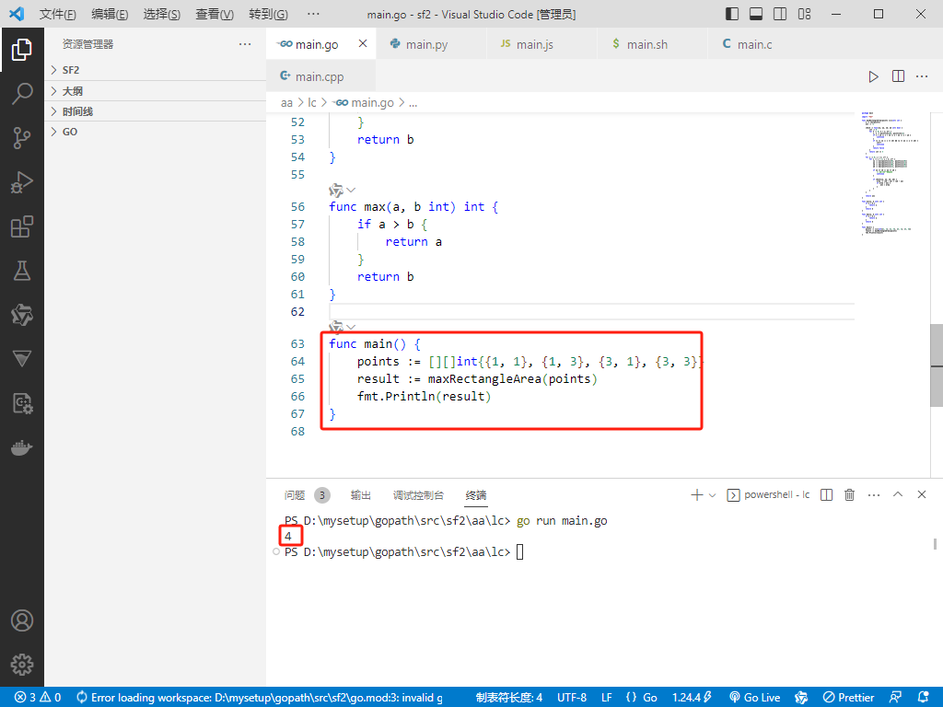Viewport: 943px width, 707px height.
Task: Open the Search view in activity bar
Action: click(x=22, y=94)
